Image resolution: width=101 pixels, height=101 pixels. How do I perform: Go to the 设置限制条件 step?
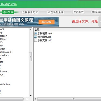click(x=56, y=12)
